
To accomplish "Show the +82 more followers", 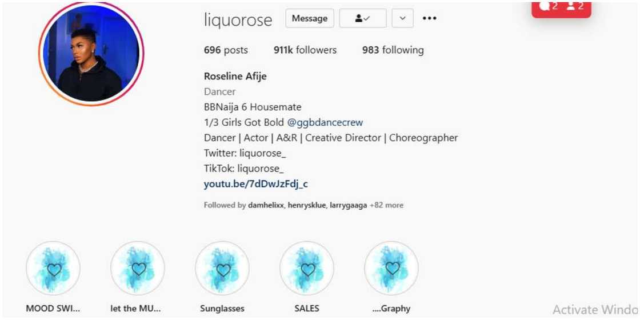I will pyautogui.click(x=386, y=205).
